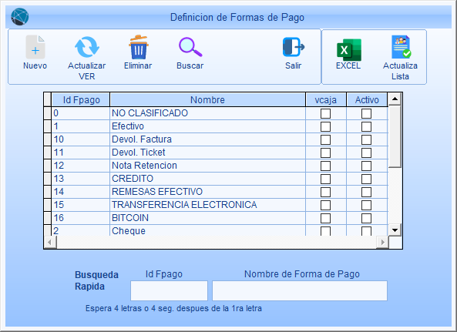Toggle Activo checkbox for CREDITO row
Screen dimensions: 457x332
pos(366,179)
